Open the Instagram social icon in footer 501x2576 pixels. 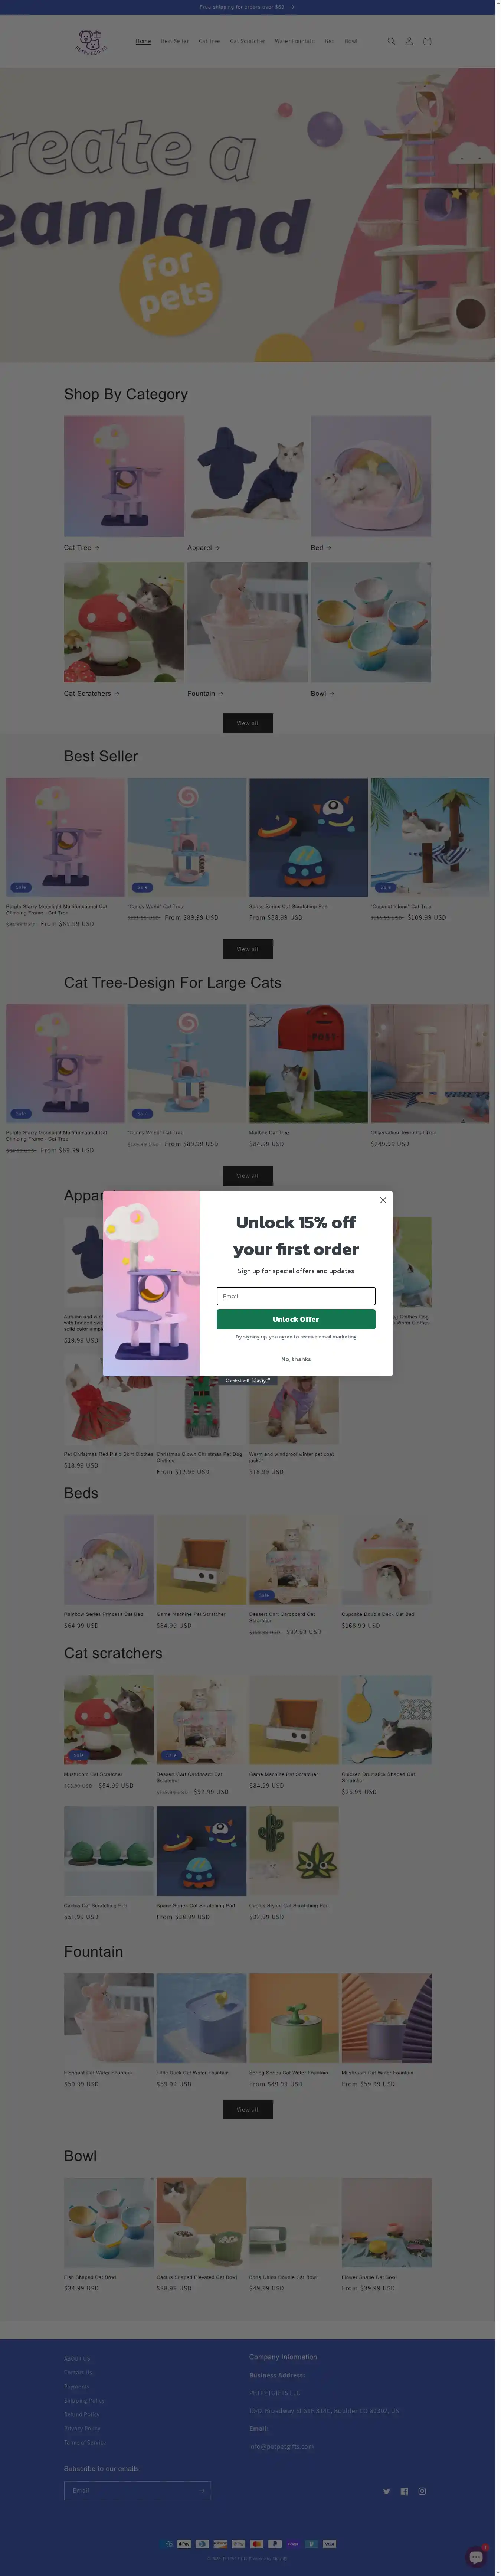(422, 2491)
